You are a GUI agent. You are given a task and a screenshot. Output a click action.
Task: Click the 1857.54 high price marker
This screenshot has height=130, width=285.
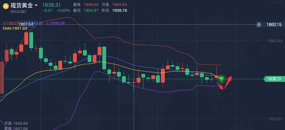click(x=26, y=24)
